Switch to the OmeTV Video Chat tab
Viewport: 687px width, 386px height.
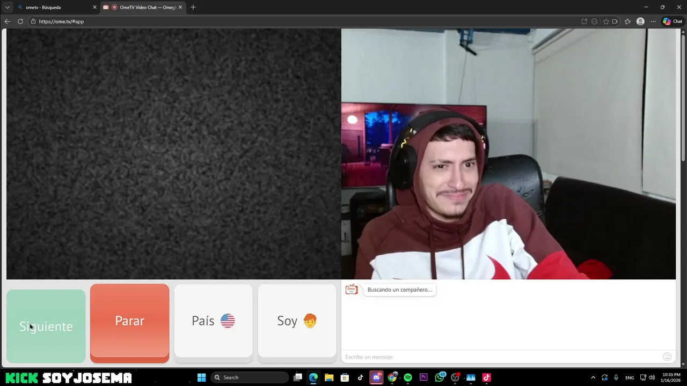(x=144, y=8)
